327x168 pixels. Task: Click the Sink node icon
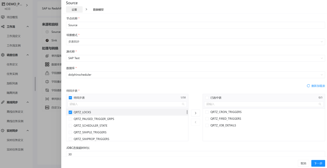click(47, 40)
